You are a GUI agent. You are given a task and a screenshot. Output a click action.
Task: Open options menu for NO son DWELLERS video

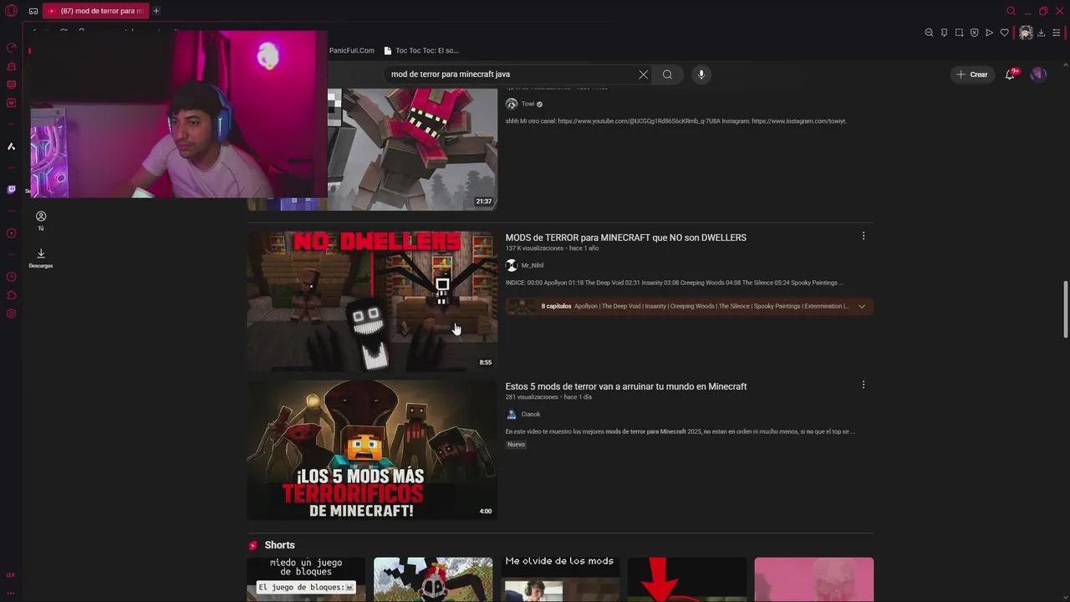[864, 237]
